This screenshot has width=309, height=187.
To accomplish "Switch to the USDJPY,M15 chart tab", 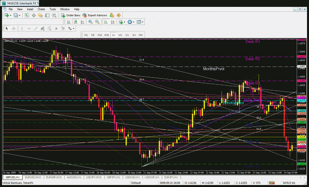I will [94, 177].
